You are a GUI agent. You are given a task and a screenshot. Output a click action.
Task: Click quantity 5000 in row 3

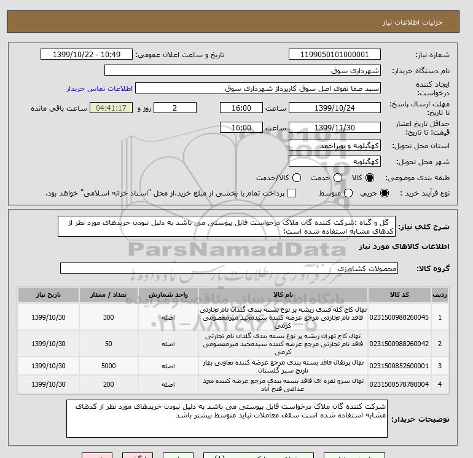click(109, 366)
